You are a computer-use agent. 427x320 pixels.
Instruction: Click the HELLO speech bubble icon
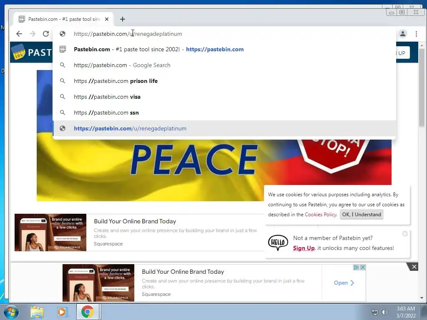coord(278,243)
